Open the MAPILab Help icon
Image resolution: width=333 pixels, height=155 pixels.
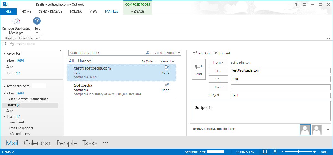pyautogui.click(x=37, y=21)
